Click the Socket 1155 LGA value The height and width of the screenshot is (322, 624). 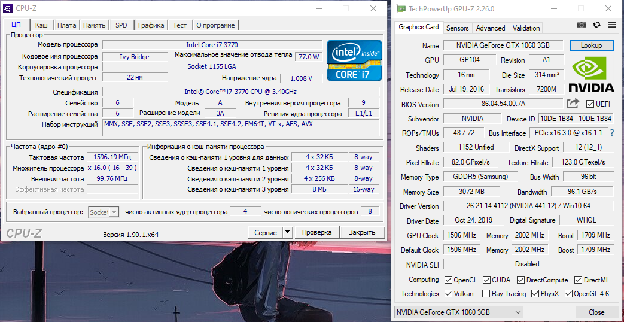[212, 66]
